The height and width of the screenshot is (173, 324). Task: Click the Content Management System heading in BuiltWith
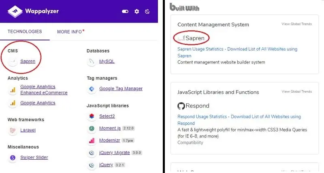[x=213, y=25]
